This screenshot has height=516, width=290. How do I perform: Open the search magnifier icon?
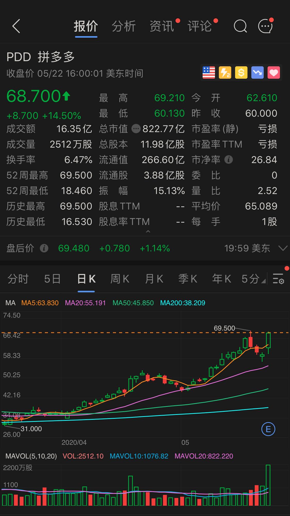pyautogui.click(x=240, y=26)
